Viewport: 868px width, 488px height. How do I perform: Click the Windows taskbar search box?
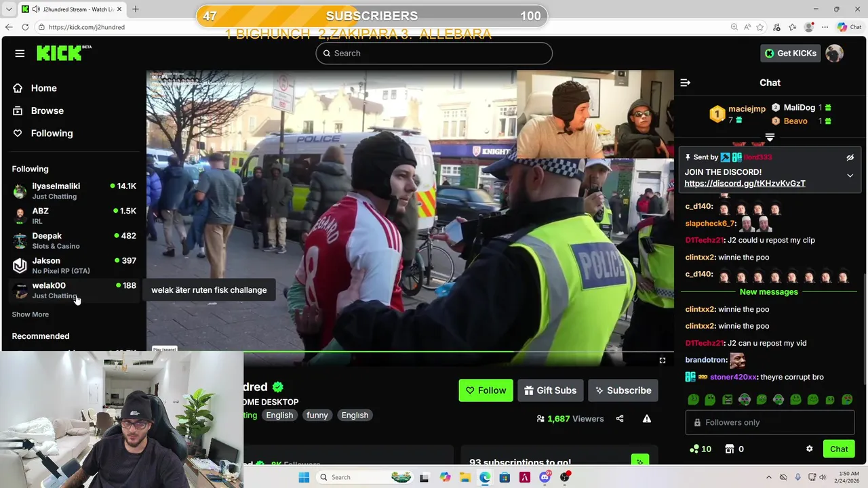point(365,477)
